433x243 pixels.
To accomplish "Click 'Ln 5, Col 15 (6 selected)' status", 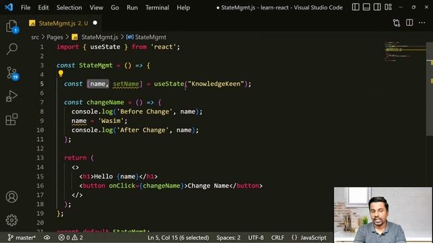I will [178, 238].
